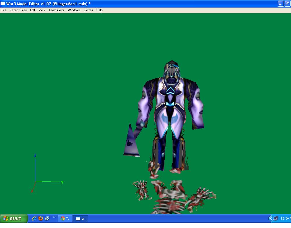Minimize the War3 Model Editor window

point(281,4)
